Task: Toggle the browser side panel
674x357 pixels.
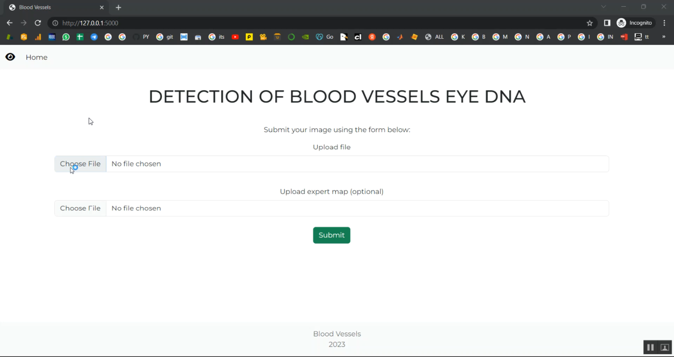Action: point(607,23)
